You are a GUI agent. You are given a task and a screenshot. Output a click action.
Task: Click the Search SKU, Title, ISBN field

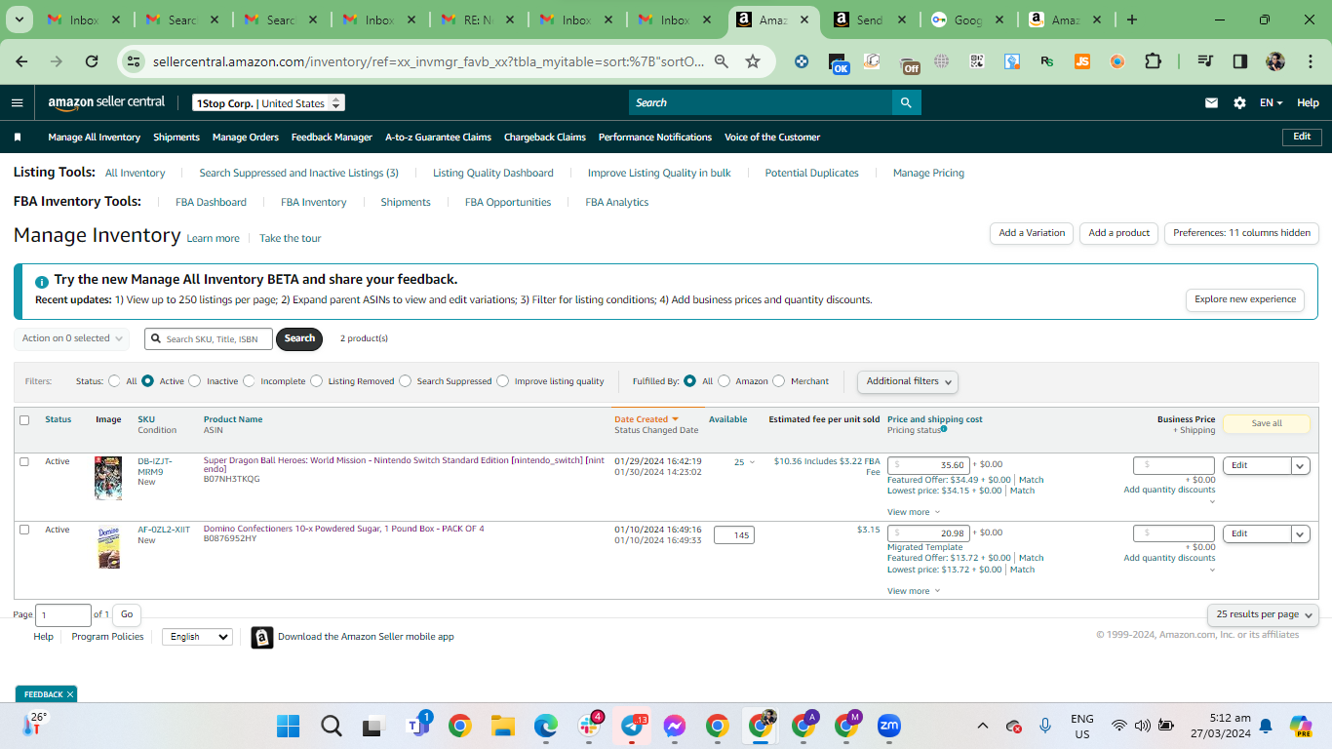click(209, 338)
